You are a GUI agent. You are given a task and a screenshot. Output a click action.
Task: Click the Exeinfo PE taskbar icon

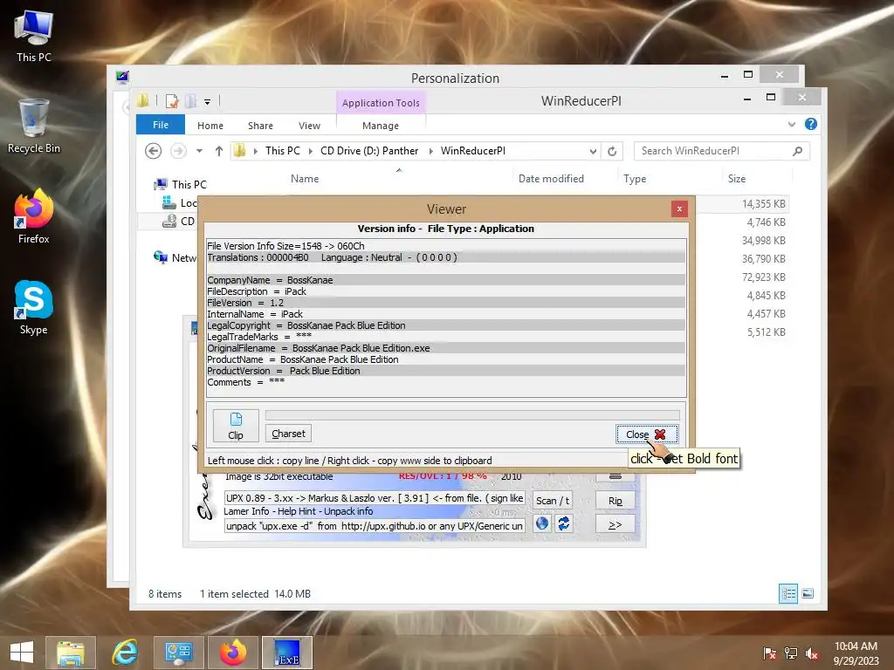click(x=286, y=653)
